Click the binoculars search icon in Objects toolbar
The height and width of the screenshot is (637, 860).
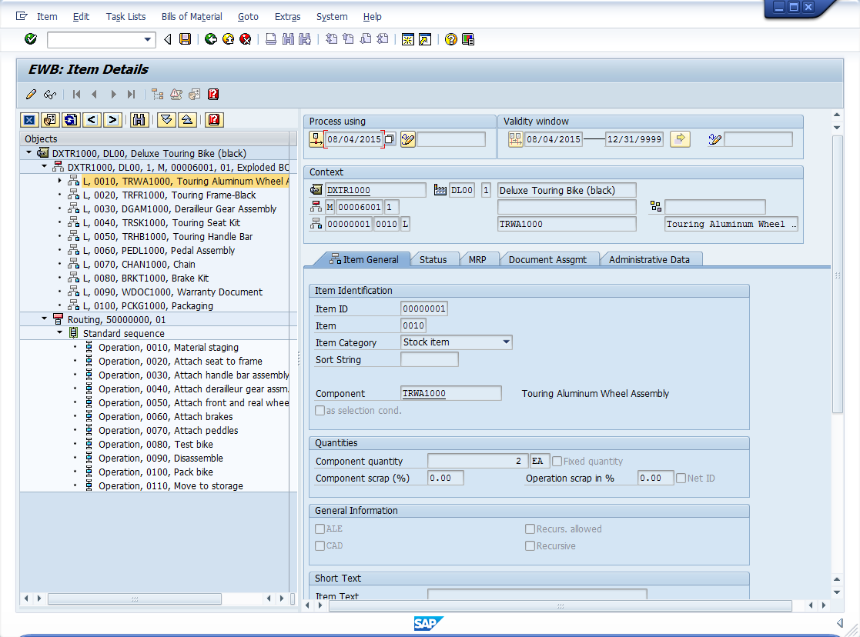click(139, 119)
